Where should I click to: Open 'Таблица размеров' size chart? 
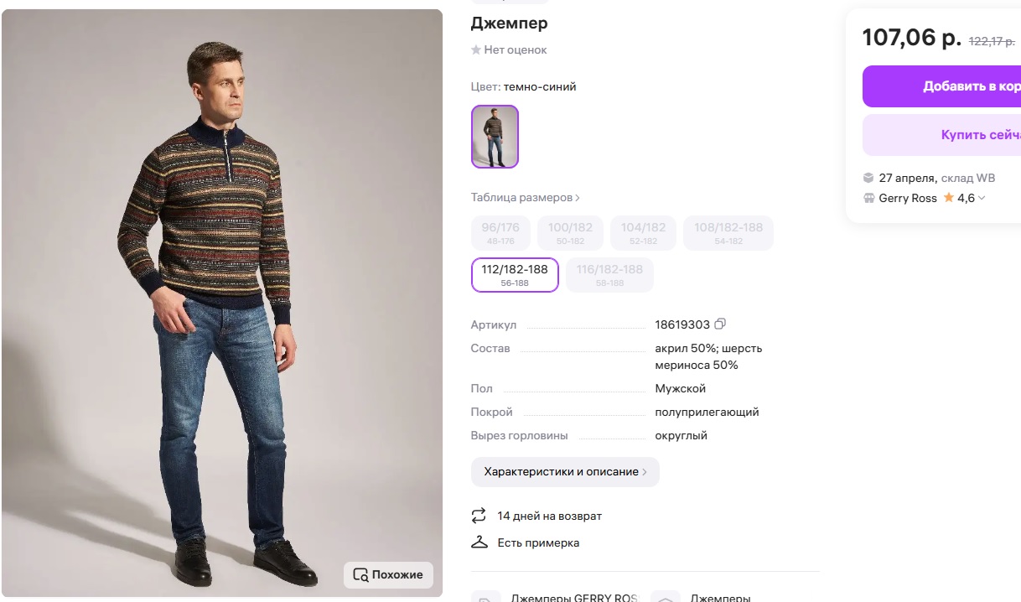[x=526, y=198]
